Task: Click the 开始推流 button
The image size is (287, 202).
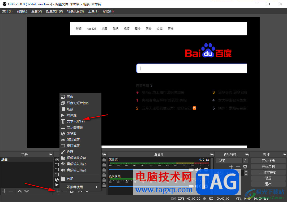Action: [x=268, y=161]
